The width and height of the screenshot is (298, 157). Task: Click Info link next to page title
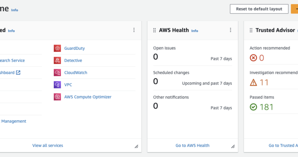pyautogui.click(x=15, y=10)
